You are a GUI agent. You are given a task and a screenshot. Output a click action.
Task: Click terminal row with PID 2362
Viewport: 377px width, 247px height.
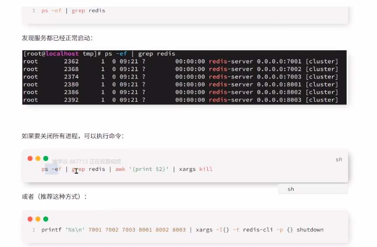click(x=181, y=61)
